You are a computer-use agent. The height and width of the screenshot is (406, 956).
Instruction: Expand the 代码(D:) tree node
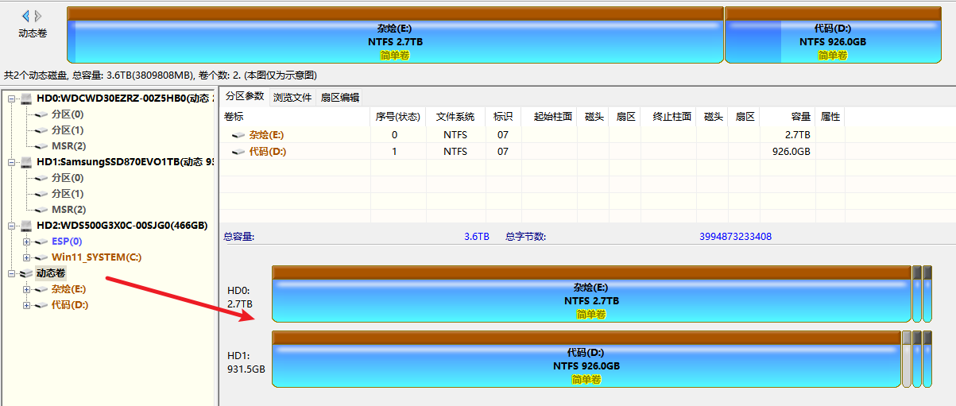coord(27,305)
